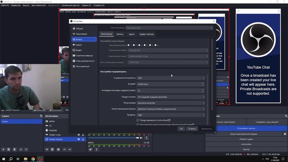Move scene down using Scenes down arrow
288x162 pixels.
[x=26, y=149]
